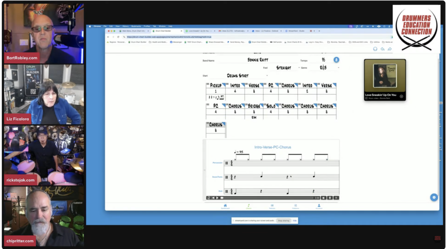Click the Apple logo in the menu bar
The image size is (446, 249).
point(90,26)
